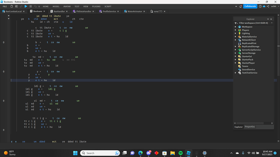This screenshot has width=280, height=157.
Task: Switch to the Properties panel tab
Action: [249, 127]
